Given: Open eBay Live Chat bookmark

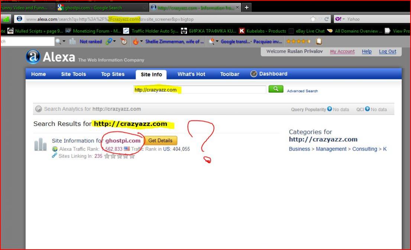Looking at the screenshot, I should click(307, 31).
